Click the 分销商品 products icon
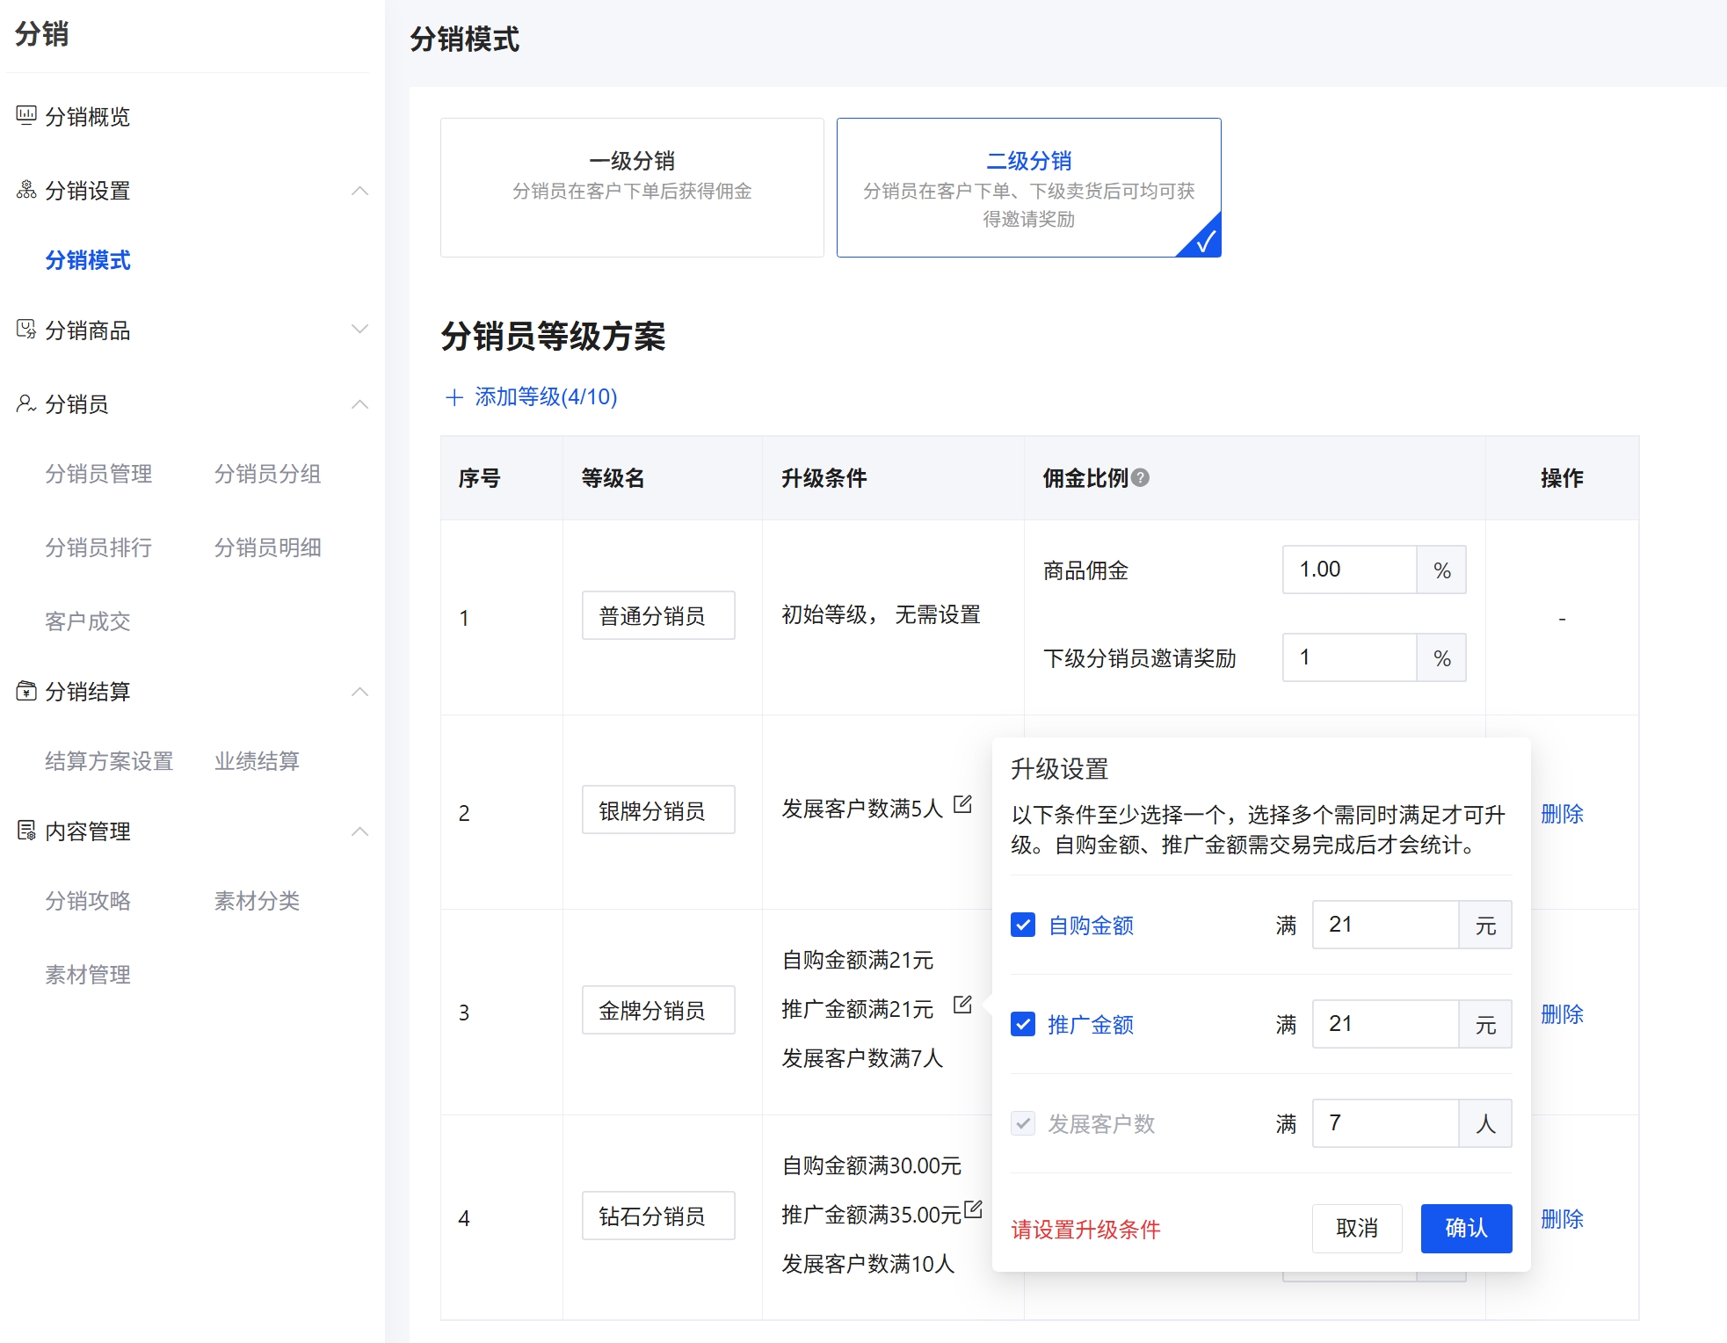 (25, 330)
